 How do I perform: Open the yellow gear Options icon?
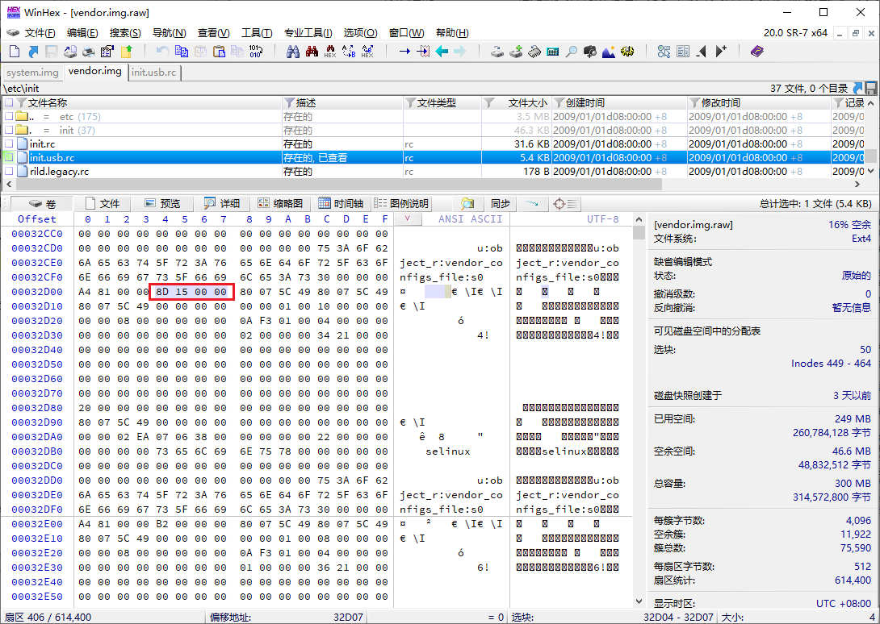pyautogui.click(x=627, y=52)
